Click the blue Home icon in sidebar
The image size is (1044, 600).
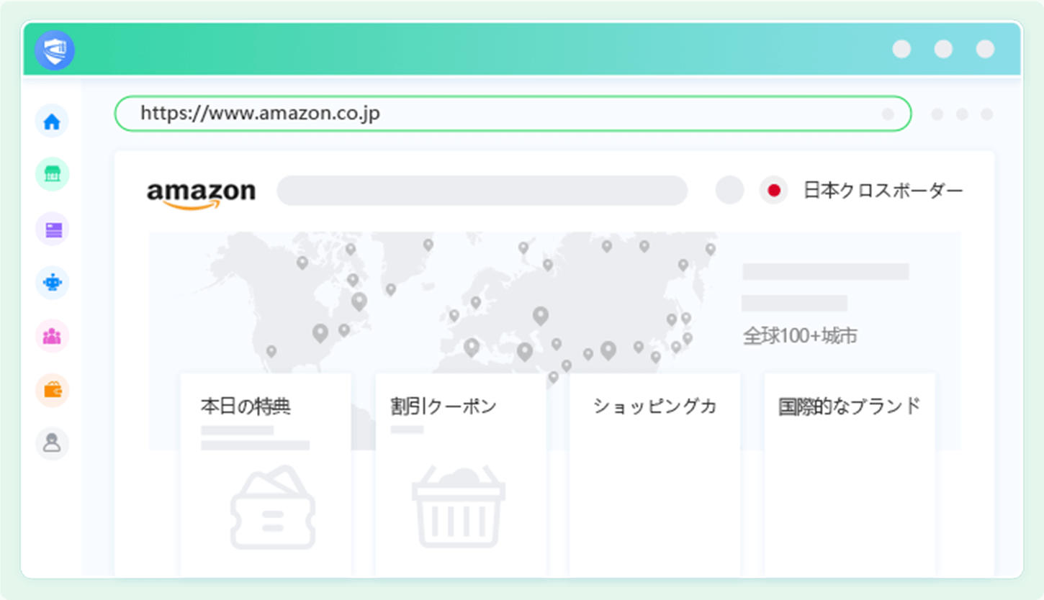pos(52,122)
